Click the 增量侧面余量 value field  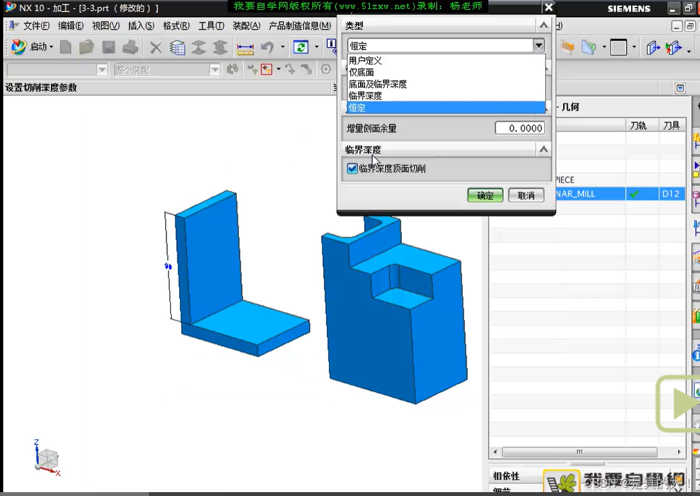tap(520, 128)
